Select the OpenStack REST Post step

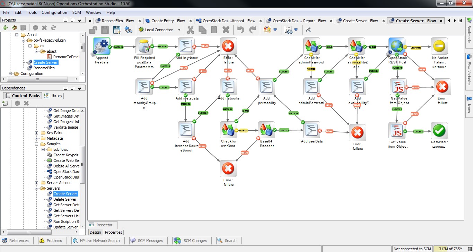click(397, 46)
